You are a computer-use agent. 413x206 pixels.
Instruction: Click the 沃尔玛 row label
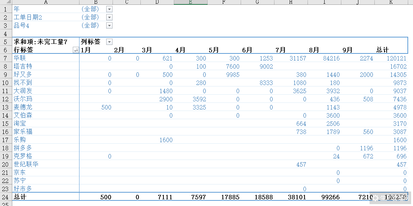tap(23, 99)
